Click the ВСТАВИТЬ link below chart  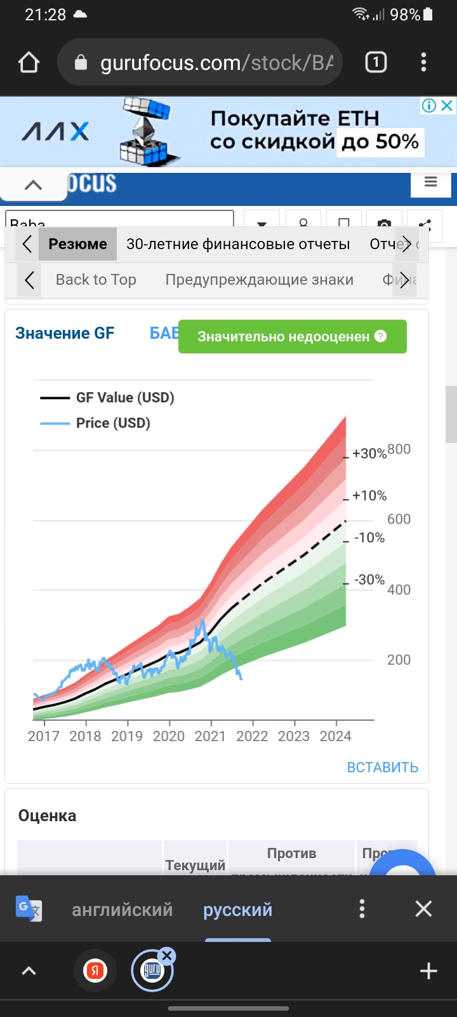pos(382,767)
